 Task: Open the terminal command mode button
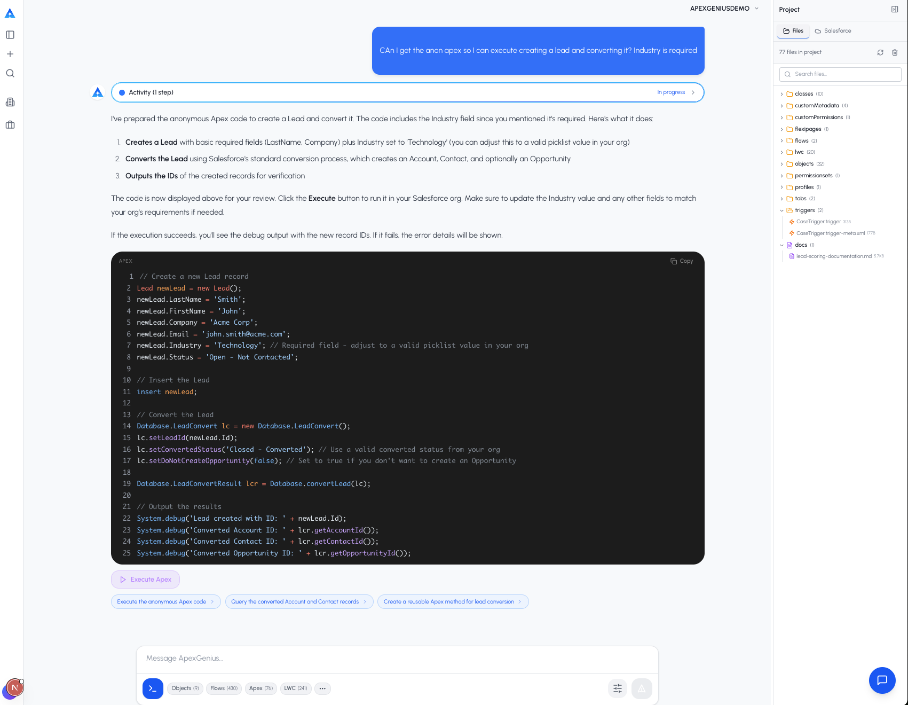point(153,688)
